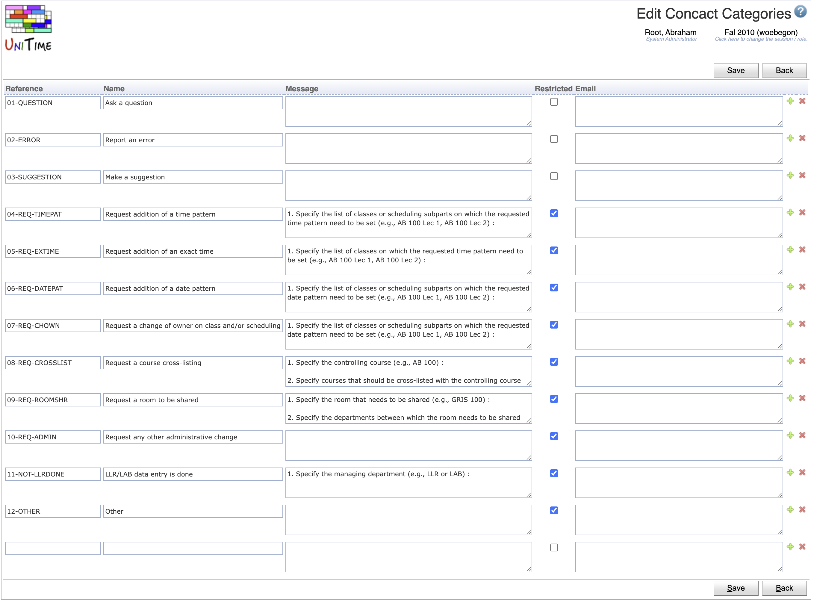Edit the 'LLR/LAB data entry is done' field
The height and width of the screenshot is (602, 814).
(193, 474)
